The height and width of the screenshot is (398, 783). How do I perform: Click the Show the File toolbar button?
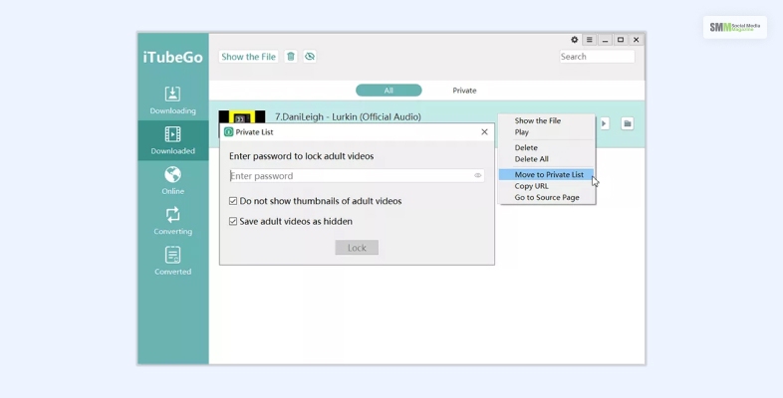coord(249,57)
